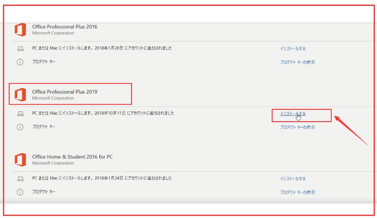Install Office Home & Student 2016 via インストールする link
This screenshot has height=218, width=377.
[293, 179]
